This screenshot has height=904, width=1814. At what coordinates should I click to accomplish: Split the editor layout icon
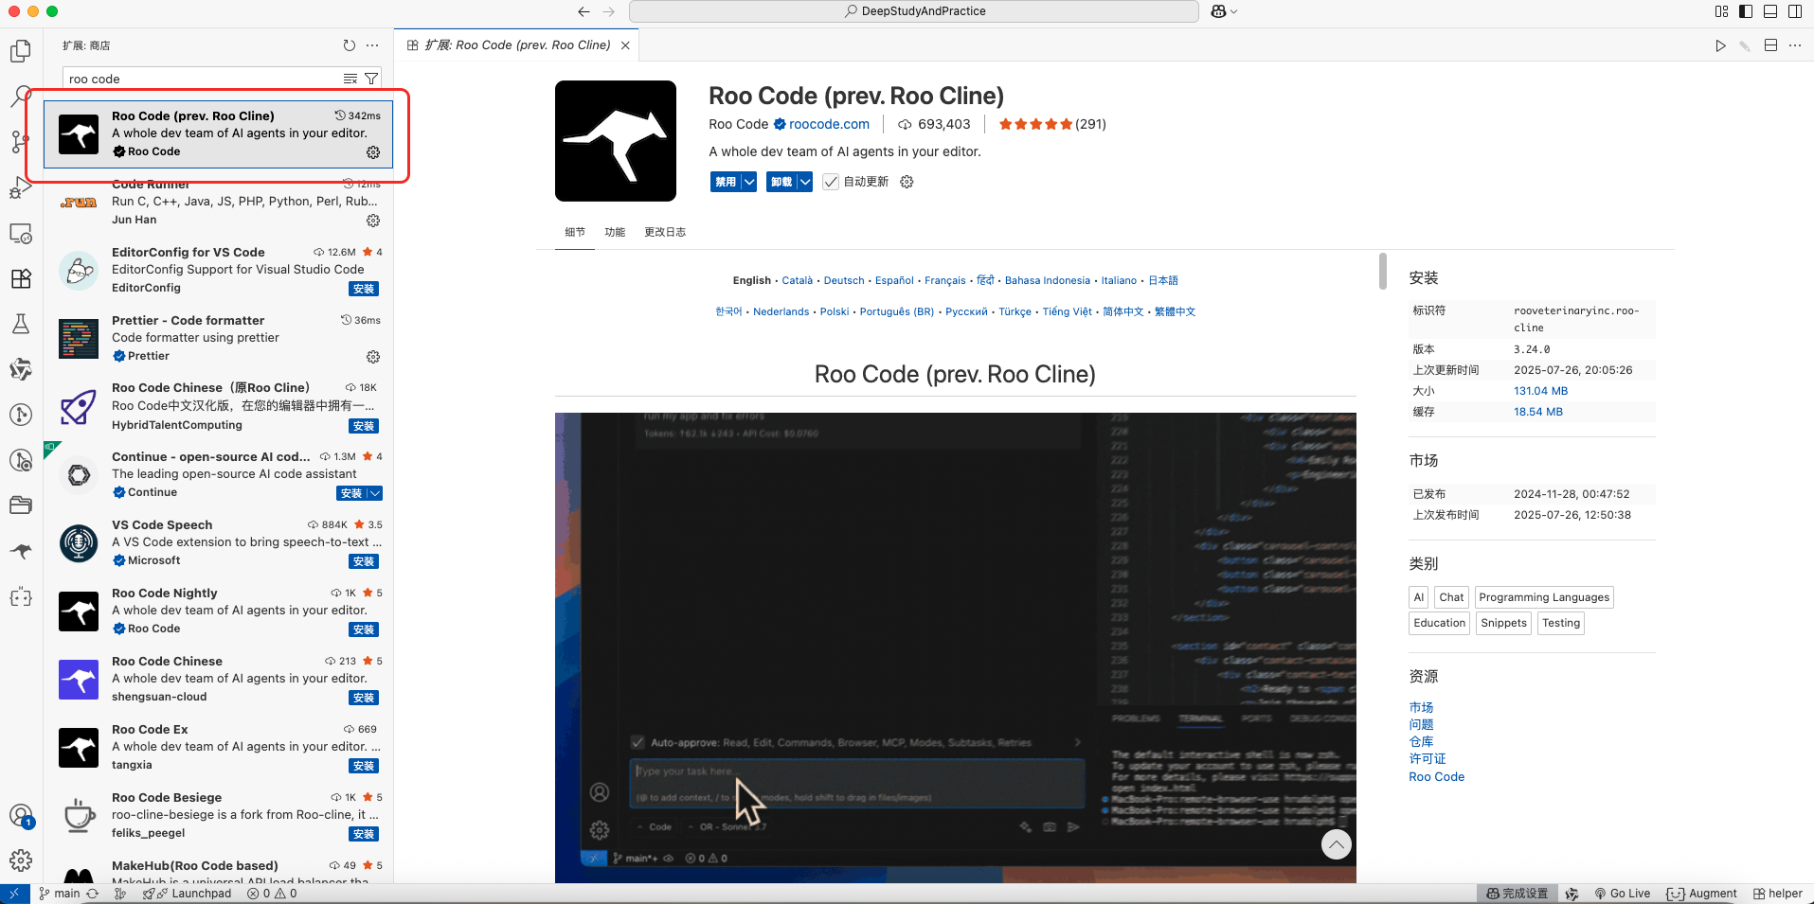(1770, 45)
